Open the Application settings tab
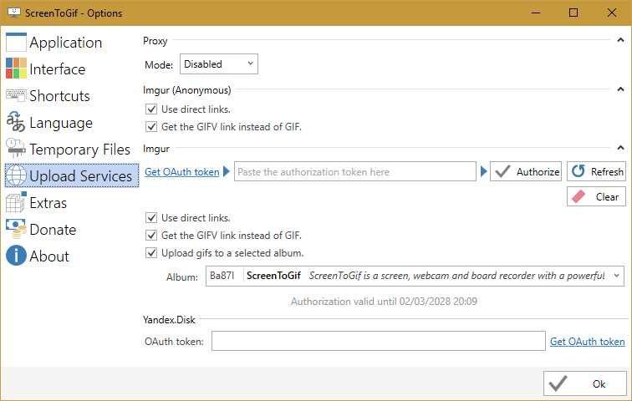Screen dimensions: 632x401 [71, 43]
